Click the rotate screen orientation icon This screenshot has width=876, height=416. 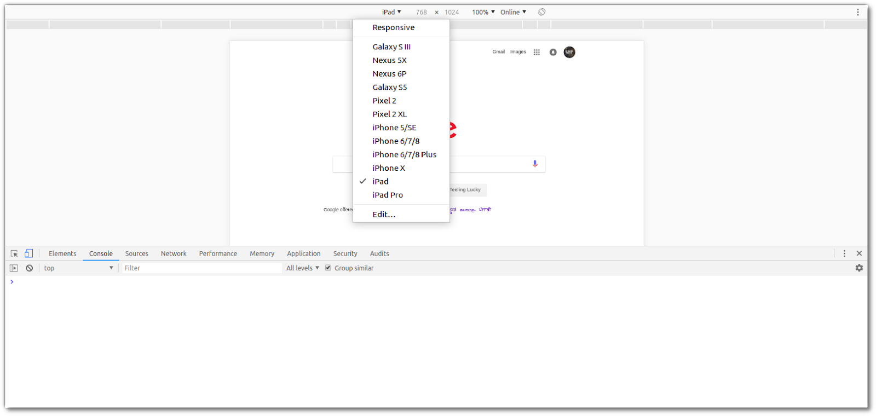coord(541,12)
